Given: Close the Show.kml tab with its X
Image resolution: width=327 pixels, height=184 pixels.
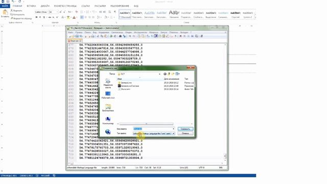Looking at the screenshot, I should (80, 41).
